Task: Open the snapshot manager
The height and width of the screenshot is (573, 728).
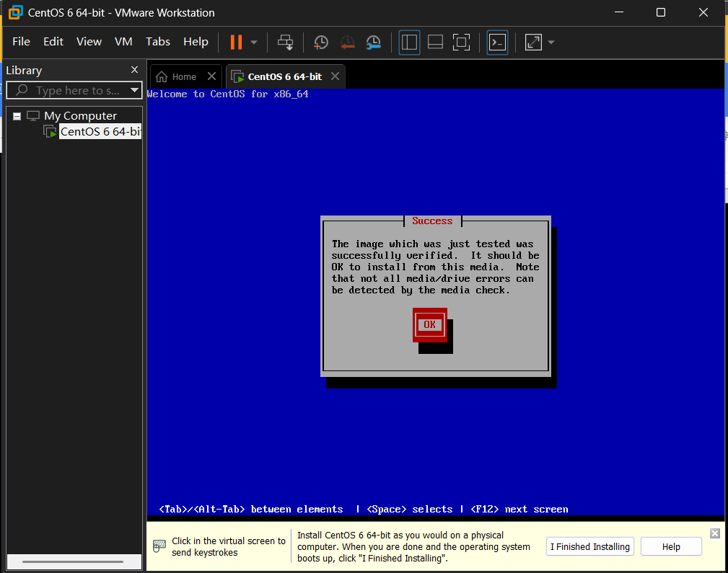Action: [373, 43]
